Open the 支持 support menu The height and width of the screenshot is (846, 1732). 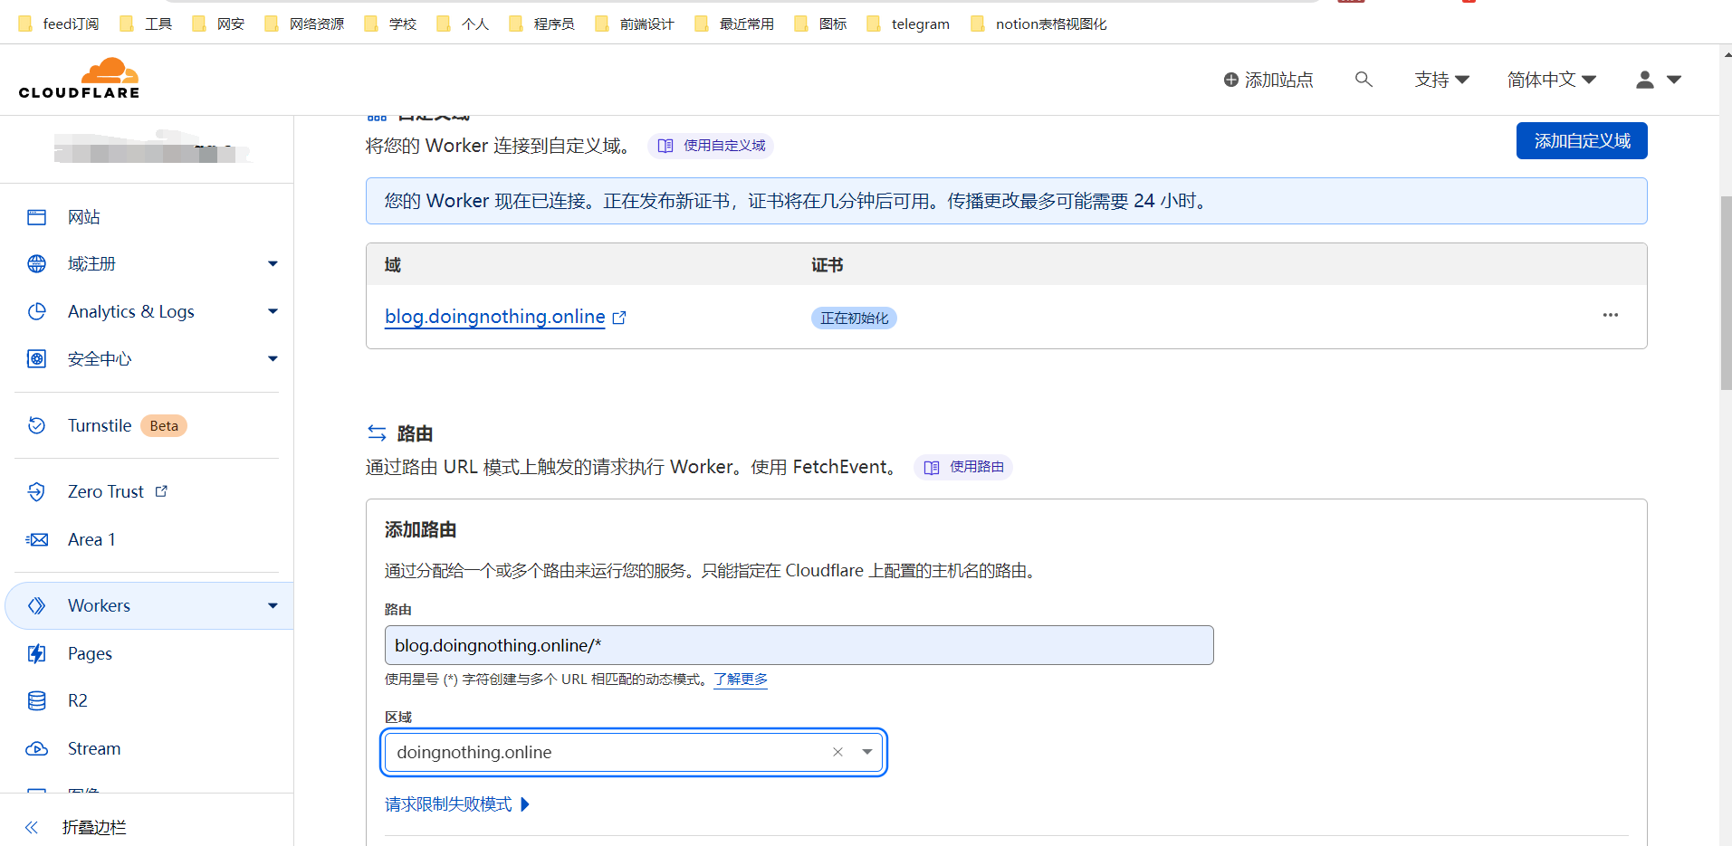(x=1441, y=80)
